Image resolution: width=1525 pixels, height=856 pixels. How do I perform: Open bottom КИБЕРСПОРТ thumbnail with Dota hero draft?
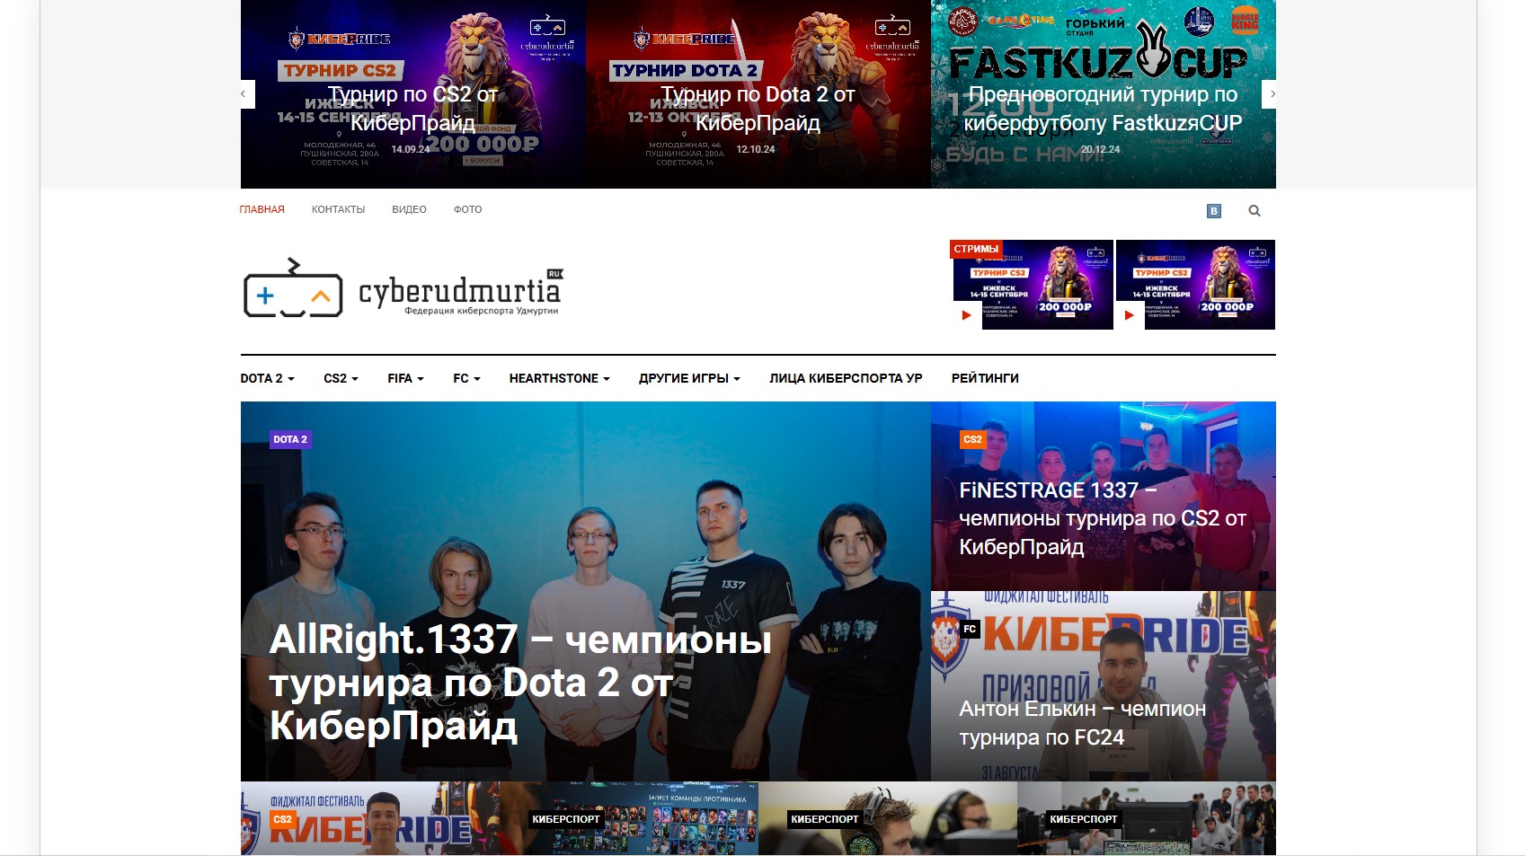tap(629, 818)
